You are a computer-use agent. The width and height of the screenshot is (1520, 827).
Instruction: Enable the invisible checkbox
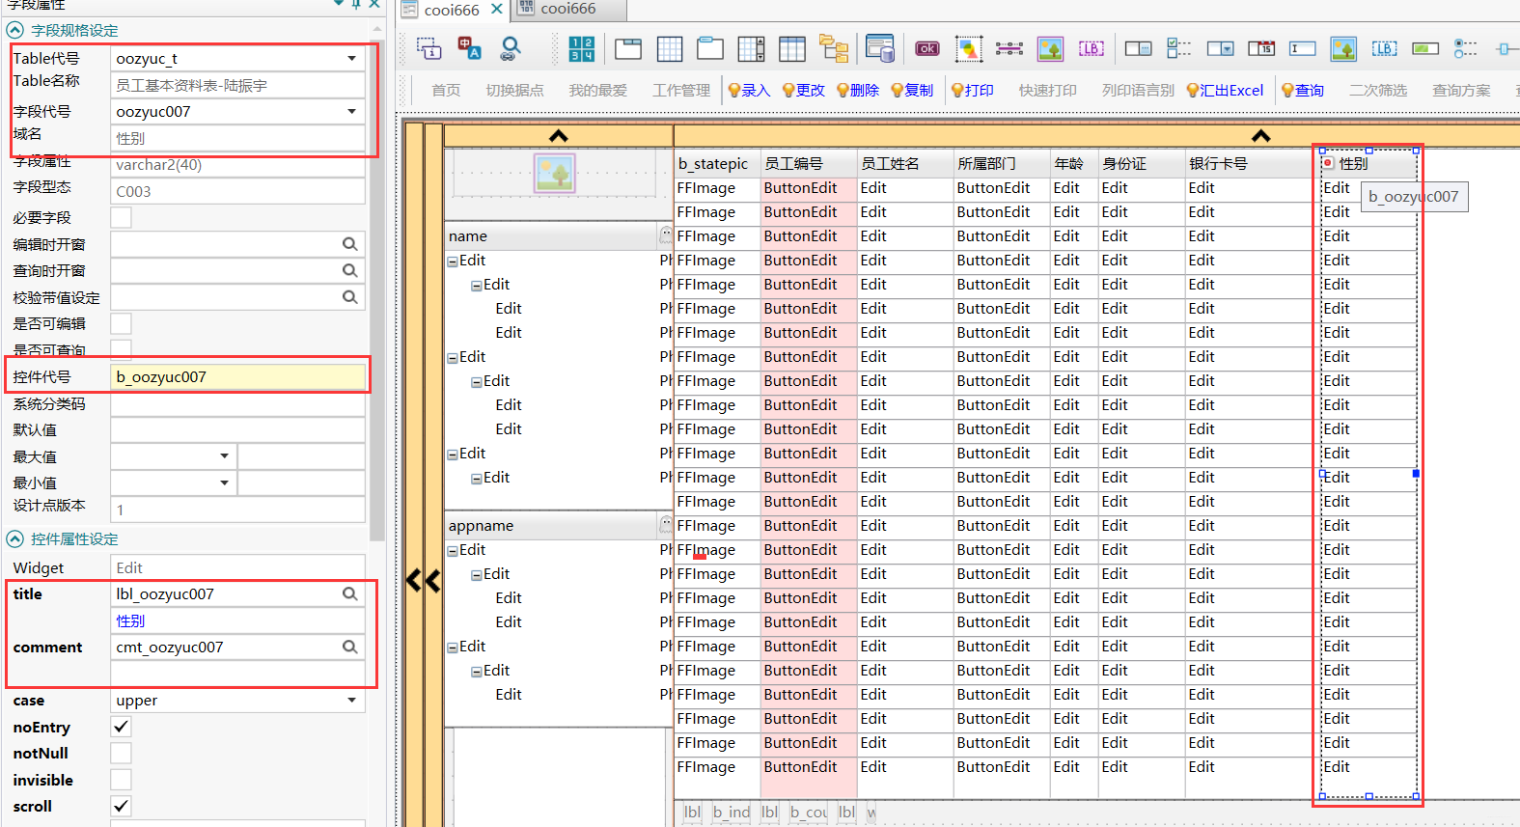[121, 780]
